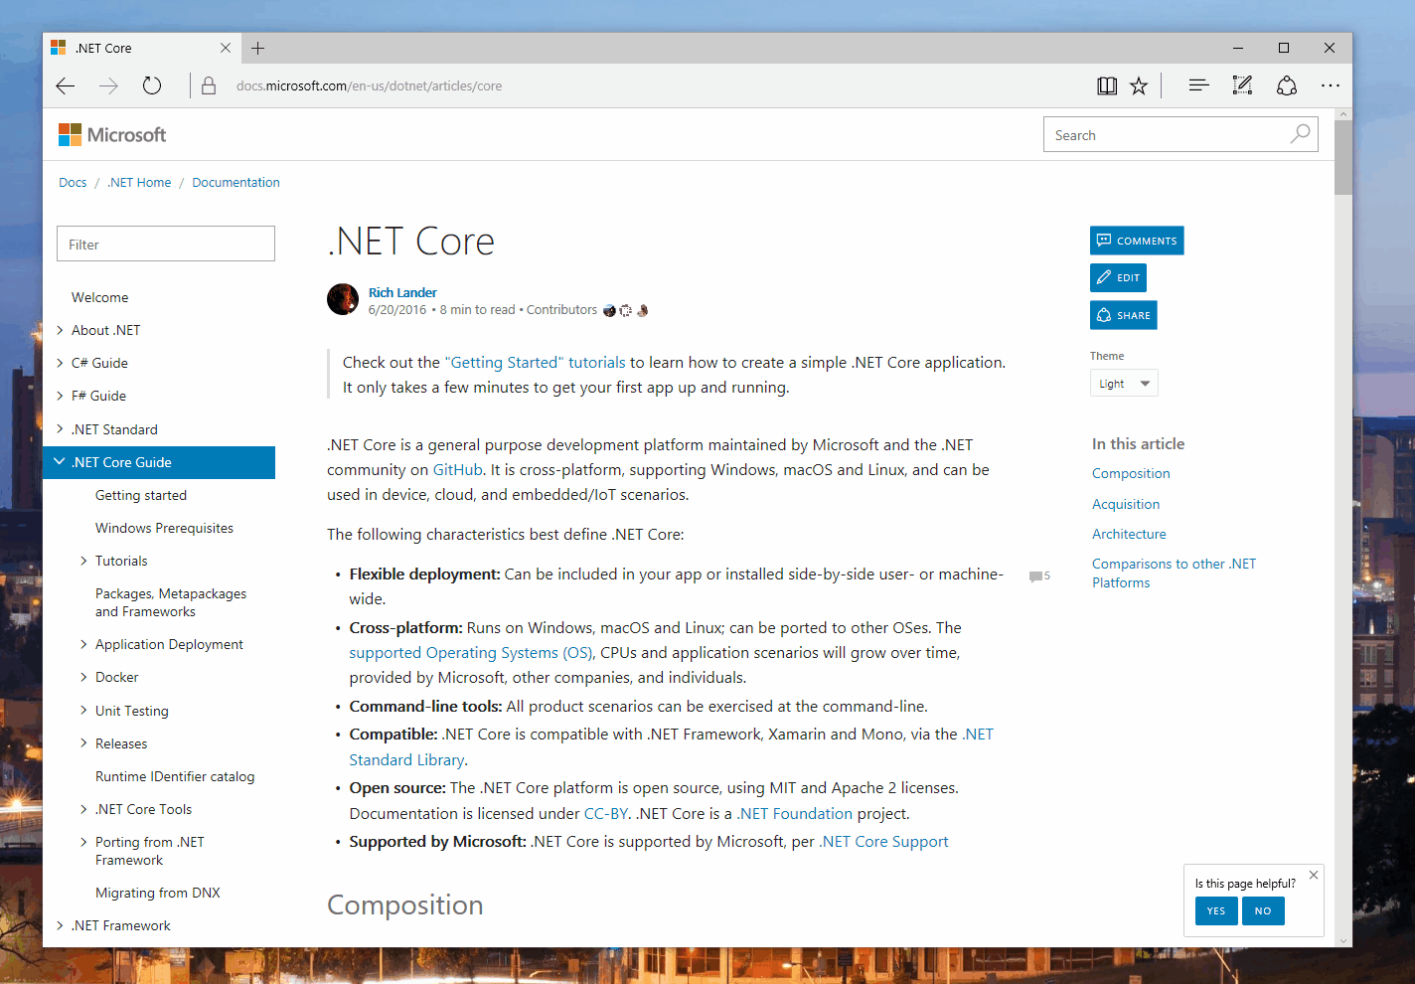1415x984 pixels.
Task: Expand the .NET Framework tree node
Action: 60,925
